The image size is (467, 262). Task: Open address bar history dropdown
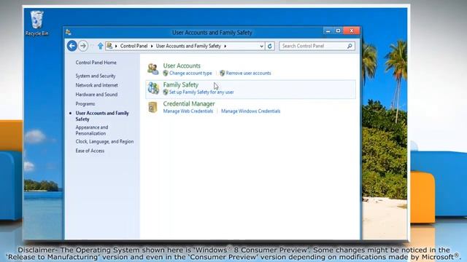coord(261,46)
